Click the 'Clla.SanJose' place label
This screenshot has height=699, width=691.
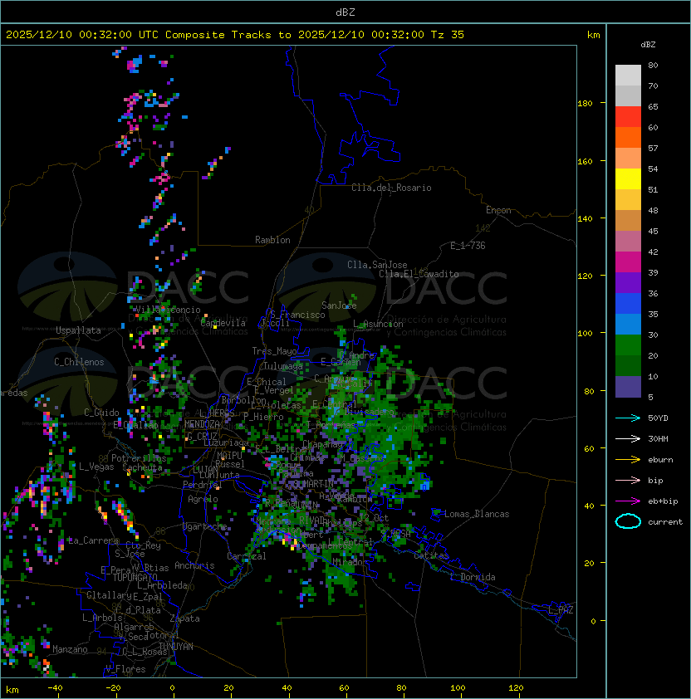click(377, 265)
